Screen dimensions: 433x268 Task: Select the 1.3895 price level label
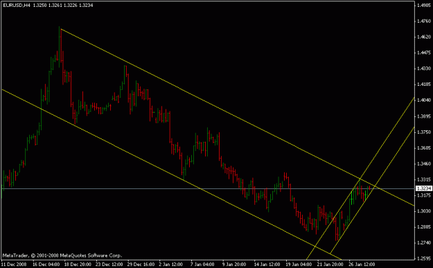pyautogui.click(x=424, y=116)
